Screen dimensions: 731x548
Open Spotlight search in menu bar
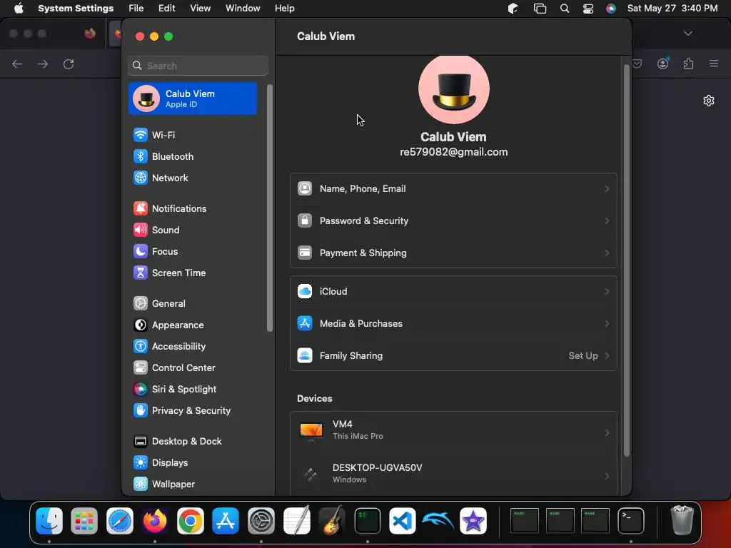point(565,9)
